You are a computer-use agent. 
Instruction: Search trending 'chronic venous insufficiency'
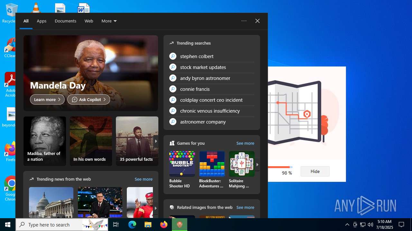click(x=212, y=111)
